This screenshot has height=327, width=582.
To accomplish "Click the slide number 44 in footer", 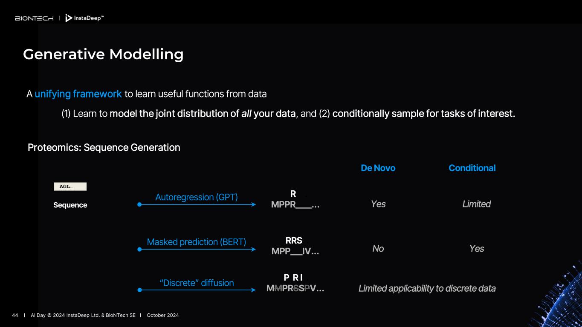I will (x=15, y=316).
